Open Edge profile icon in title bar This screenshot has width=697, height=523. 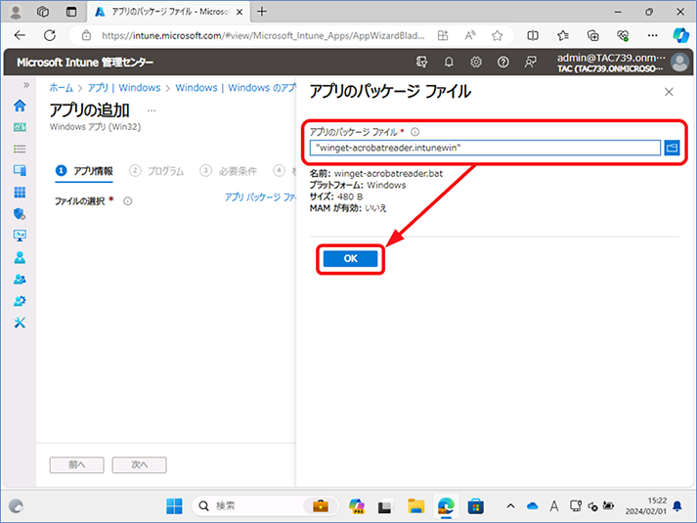(16, 12)
